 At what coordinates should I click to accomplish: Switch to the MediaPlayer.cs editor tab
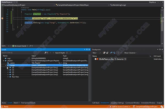[7, 2]
